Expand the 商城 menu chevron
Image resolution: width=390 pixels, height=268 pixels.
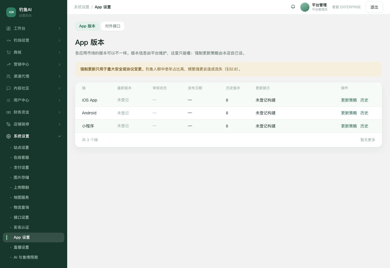pos(59,52)
